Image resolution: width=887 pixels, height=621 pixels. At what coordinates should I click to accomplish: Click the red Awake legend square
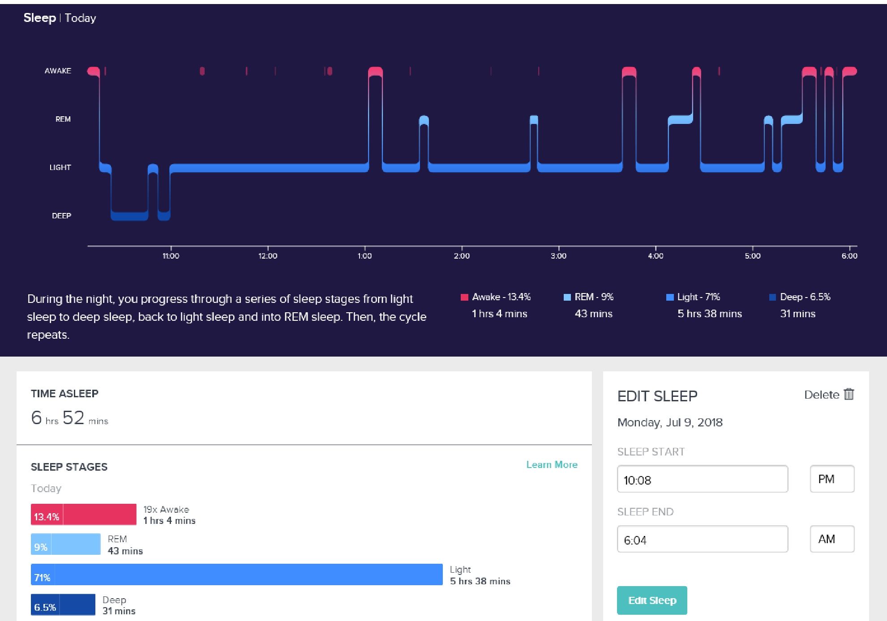coord(464,297)
